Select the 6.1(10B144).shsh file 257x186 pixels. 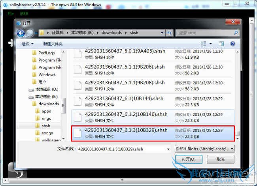click(x=153, y=102)
